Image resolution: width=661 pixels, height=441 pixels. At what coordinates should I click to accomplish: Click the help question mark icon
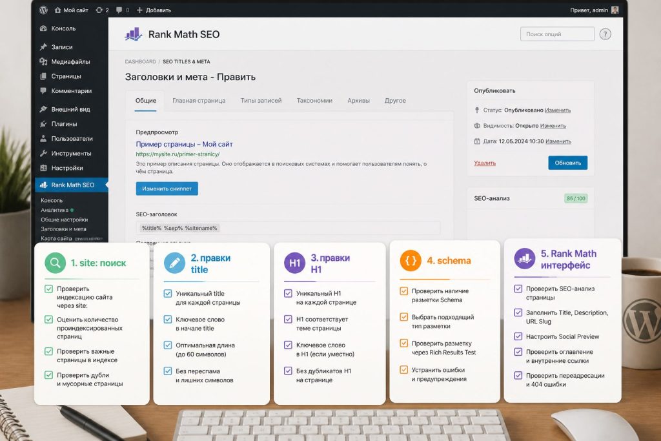click(x=605, y=34)
